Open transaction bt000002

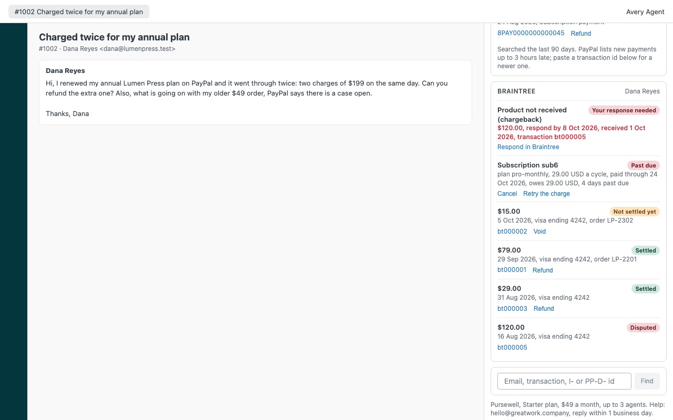click(512, 232)
